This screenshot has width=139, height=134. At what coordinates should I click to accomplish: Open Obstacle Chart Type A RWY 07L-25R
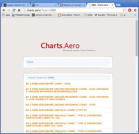point(64,124)
